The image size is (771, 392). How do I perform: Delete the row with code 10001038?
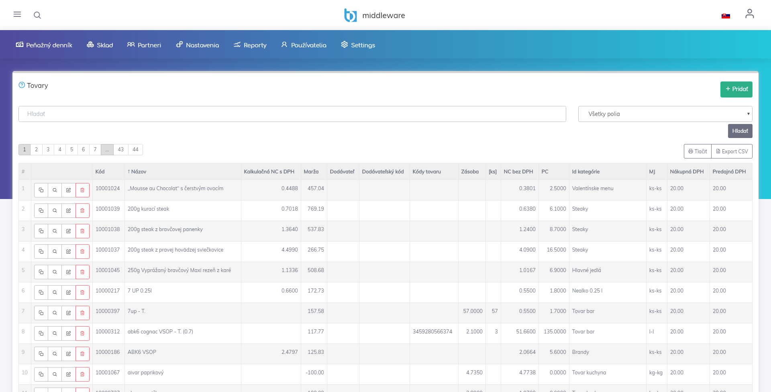click(x=82, y=231)
